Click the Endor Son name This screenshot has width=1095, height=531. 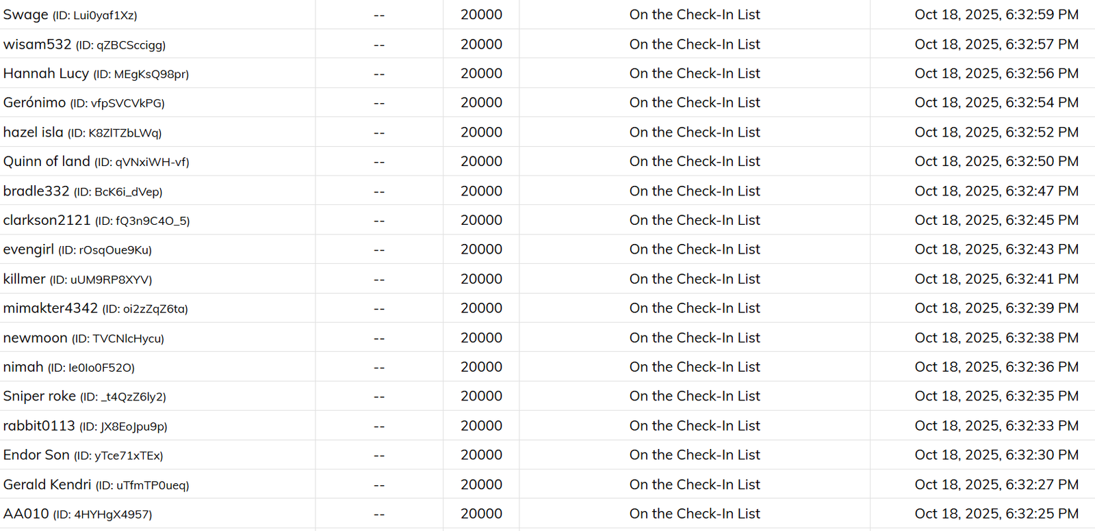(36, 455)
